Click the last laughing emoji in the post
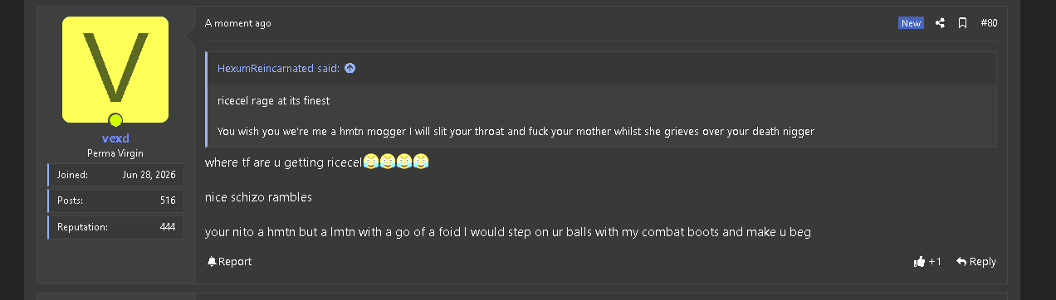This screenshot has height=300, width=1056. pos(421,162)
